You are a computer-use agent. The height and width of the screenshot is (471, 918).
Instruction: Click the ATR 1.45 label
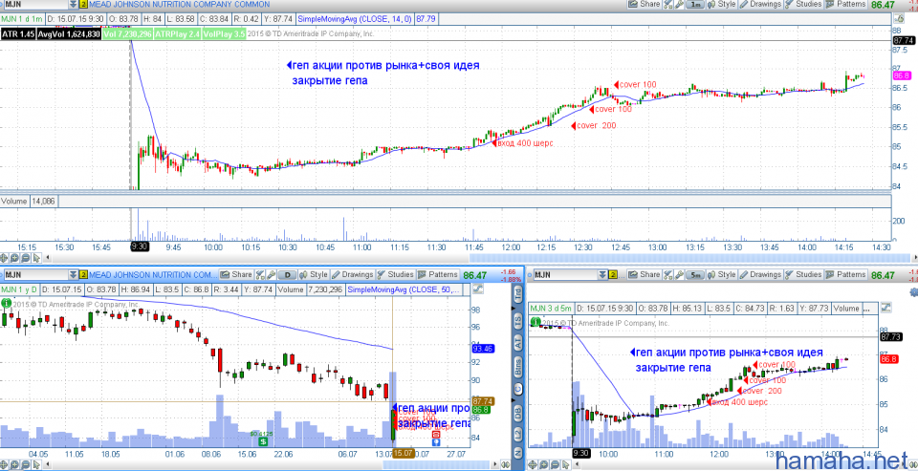coord(17,34)
